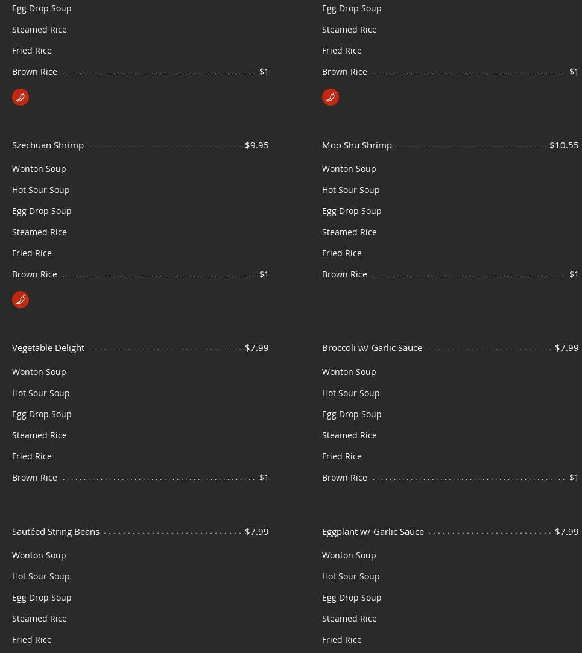Choose Hot Sour Soup under Moo Shu Shrimp
Image resolution: width=582 pixels, height=653 pixels.
351,190
